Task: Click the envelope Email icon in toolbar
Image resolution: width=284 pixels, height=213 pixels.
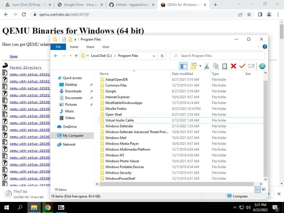Action: point(251,66)
